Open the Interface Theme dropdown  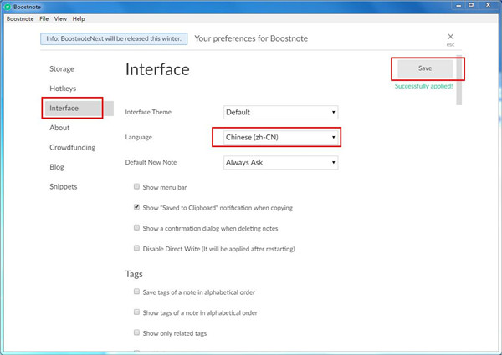click(x=280, y=112)
